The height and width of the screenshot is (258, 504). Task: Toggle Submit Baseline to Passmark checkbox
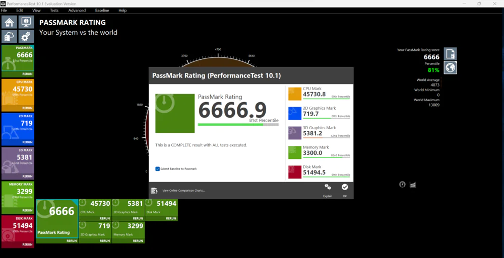coord(157,169)
